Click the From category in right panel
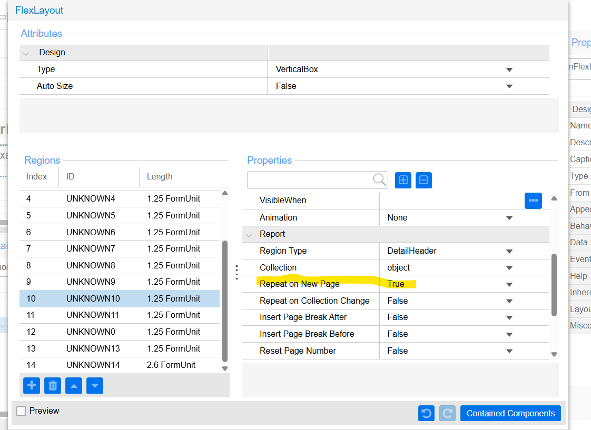 pyautogui.click(x=579, y=193)
